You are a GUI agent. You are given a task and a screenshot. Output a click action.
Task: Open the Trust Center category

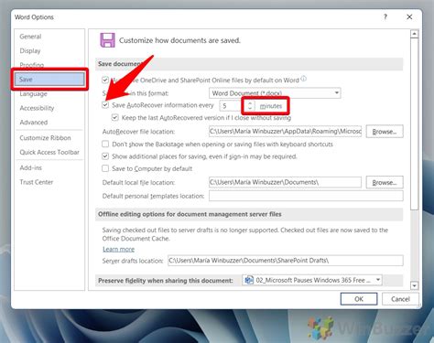click(x=37, y=182)
